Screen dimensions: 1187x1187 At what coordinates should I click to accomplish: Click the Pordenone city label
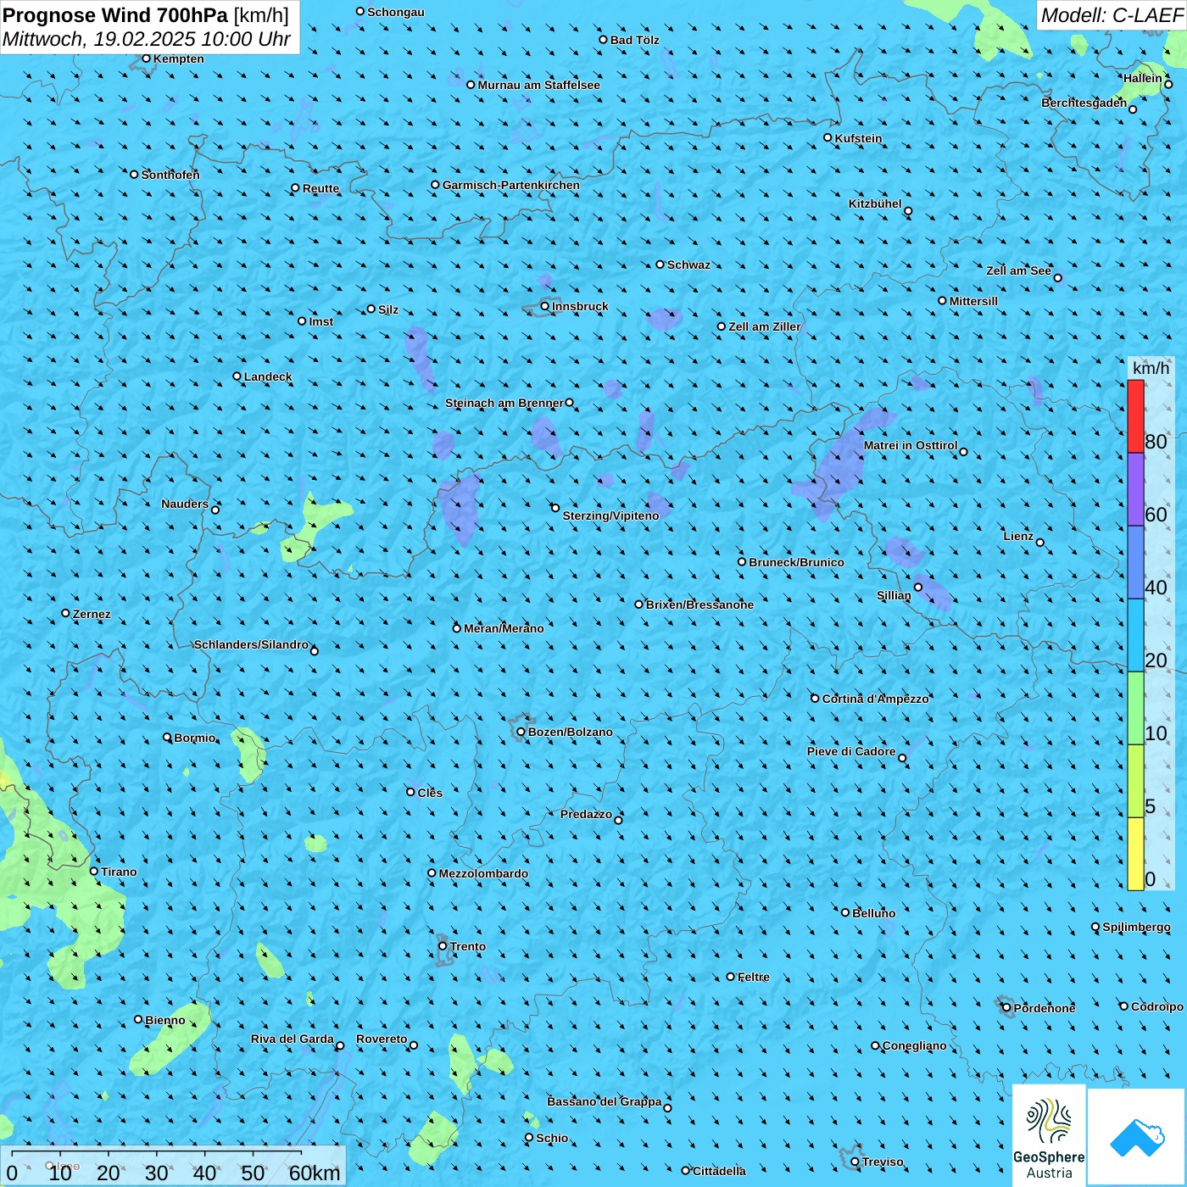click(1045, 1008)
